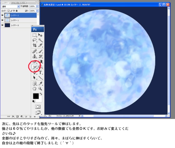Toggle visibility of レイヤー 1
Viewport: 175px width, 148px height.
tap(2, 20)
